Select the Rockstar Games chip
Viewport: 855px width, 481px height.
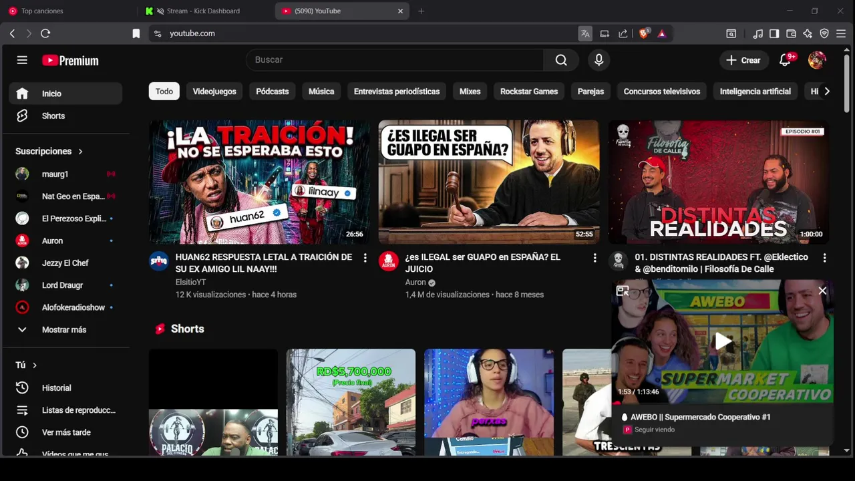pos(529,92)
